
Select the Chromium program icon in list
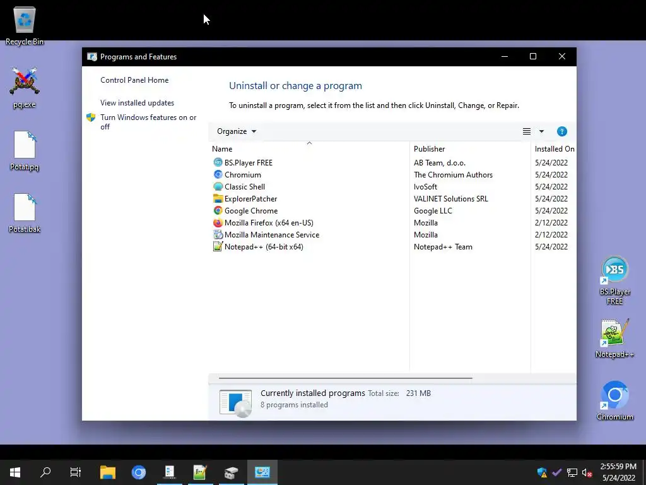(x=218, y=174)
